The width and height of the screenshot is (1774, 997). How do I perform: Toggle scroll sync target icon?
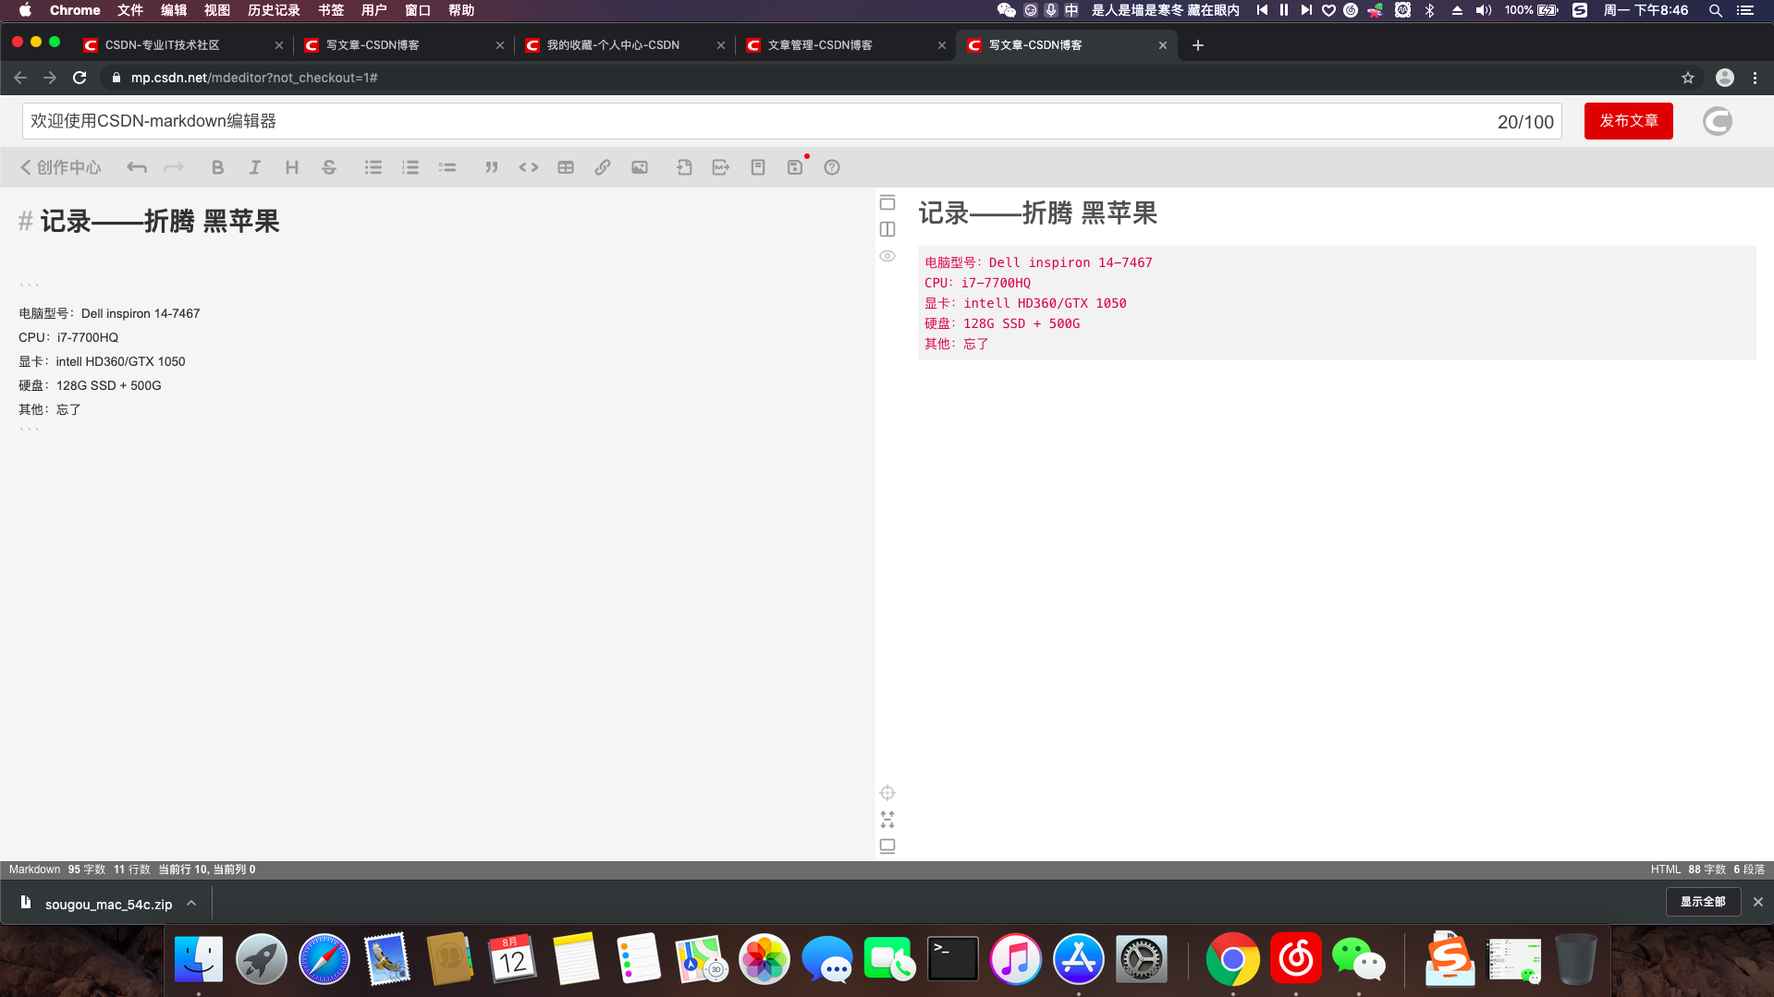(887, 793)
